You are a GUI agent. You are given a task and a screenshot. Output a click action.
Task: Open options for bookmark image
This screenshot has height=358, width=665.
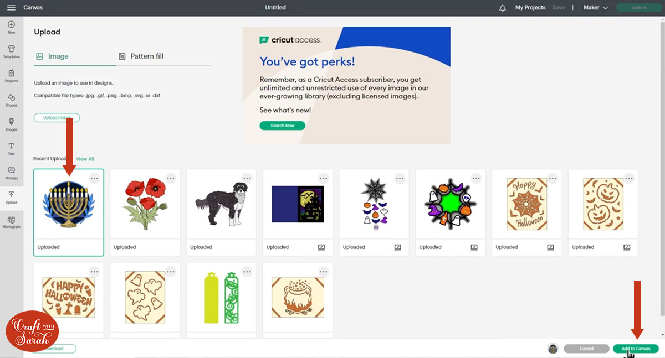click(247, 272)
